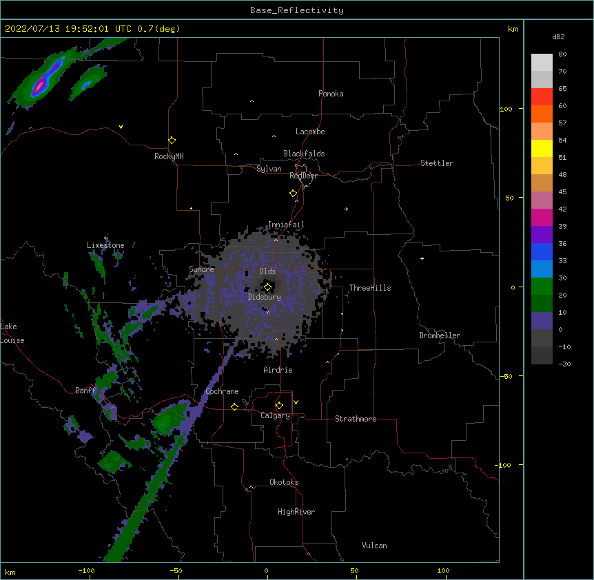Click the yellow diamond marker south of RedDeer
Image resolution: width=594 pixels, height=580 pixels.
[x=294, y=194]
